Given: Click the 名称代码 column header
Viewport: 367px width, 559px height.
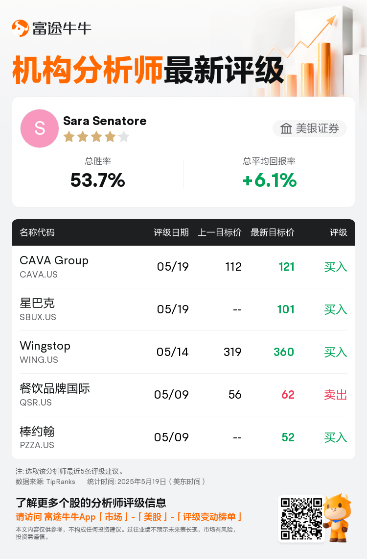Looking at the screenshot, I should point(37,232).
